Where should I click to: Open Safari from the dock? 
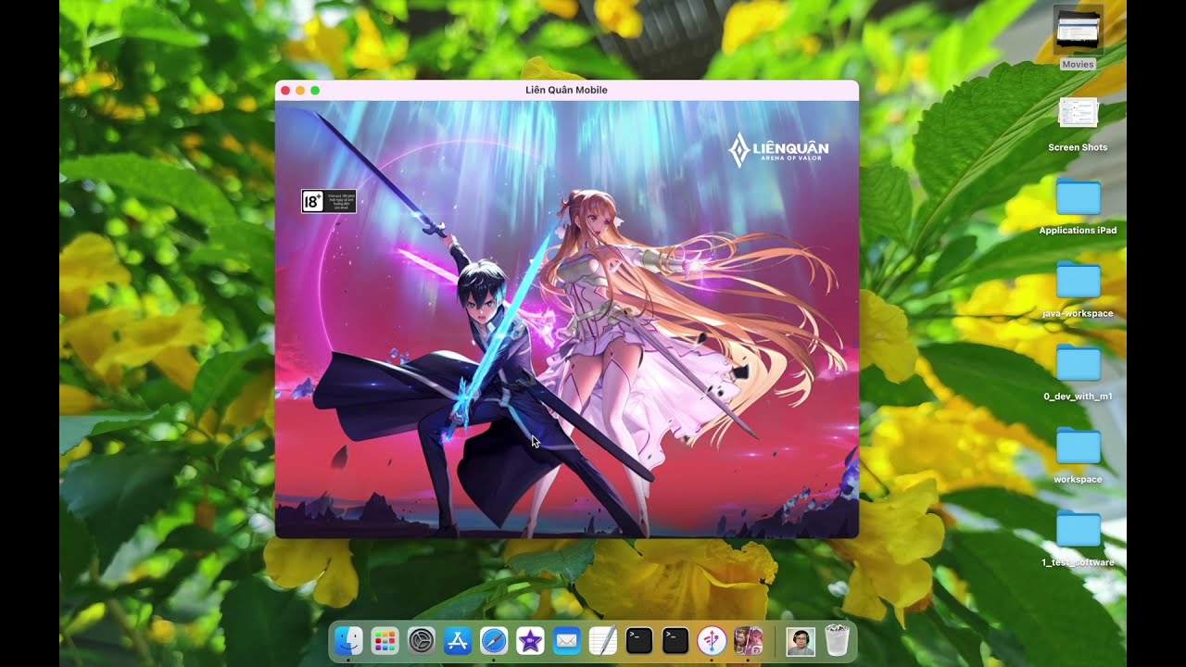point(494,641)
